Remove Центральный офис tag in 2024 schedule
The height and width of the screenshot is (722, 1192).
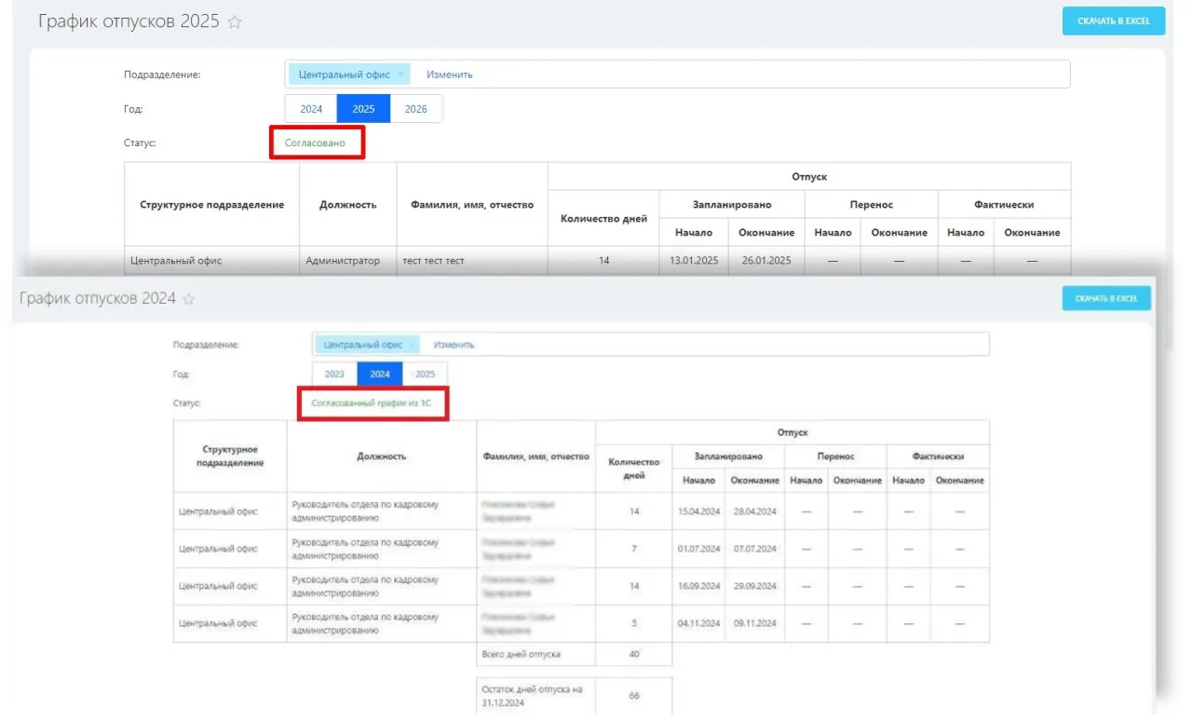pyautogui.click(x=411, y=345)
